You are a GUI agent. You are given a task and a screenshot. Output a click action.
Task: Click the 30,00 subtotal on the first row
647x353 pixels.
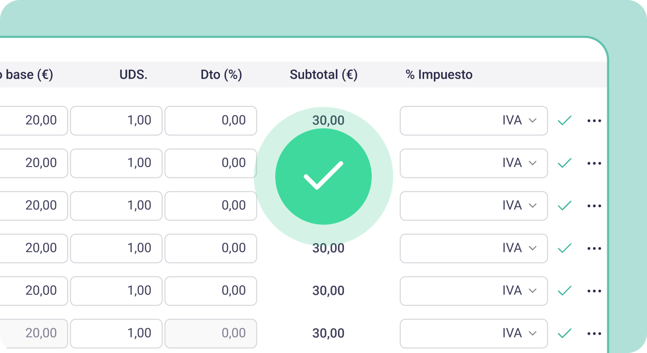point(328,120)
